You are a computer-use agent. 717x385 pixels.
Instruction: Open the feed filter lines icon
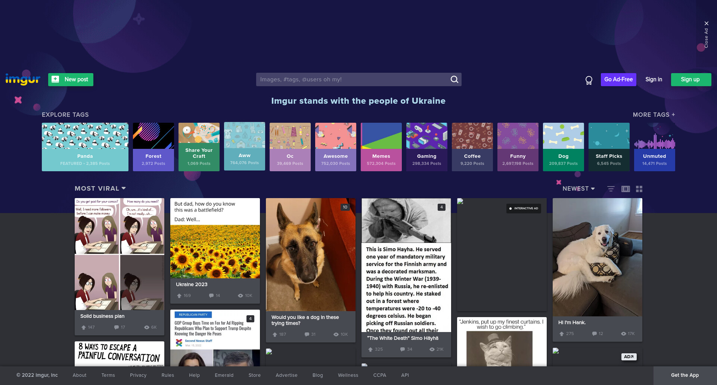[x=611, y=189]
